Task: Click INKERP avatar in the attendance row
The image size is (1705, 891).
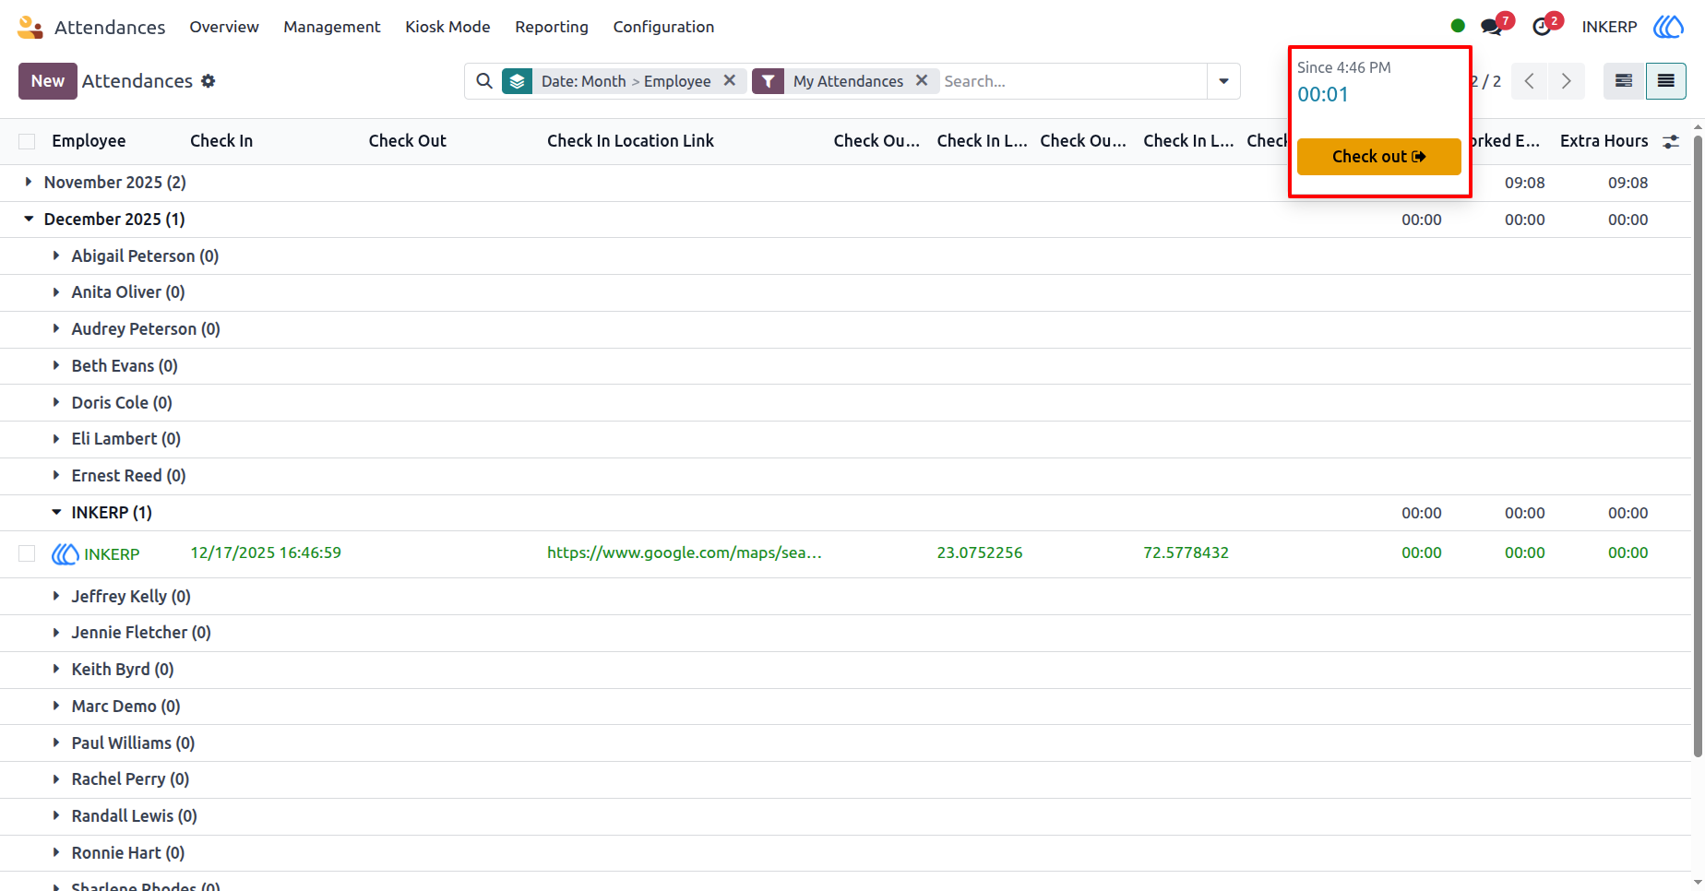Action: point(65,553)
